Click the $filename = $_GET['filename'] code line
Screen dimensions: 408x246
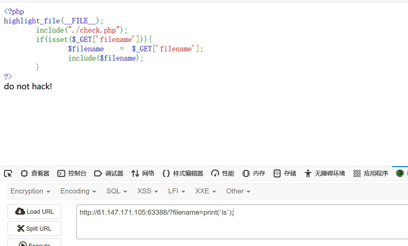click(136, 49)
